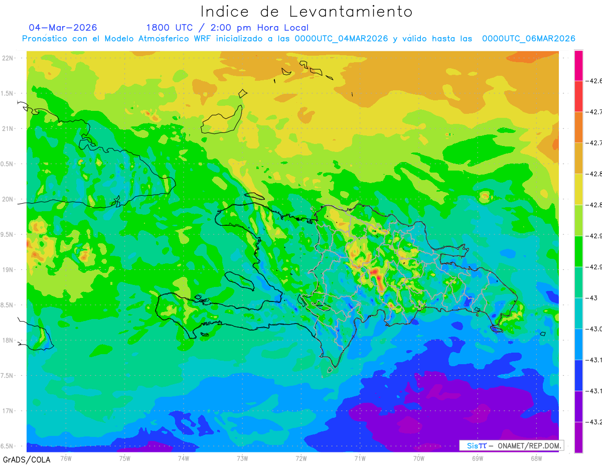The height and width of the screenshot is (465, 602).
Task: Click the orange legend swatch
Action: 578,127
